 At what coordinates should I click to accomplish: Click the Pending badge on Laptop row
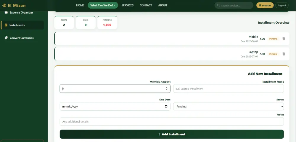(x=273, y=54)
